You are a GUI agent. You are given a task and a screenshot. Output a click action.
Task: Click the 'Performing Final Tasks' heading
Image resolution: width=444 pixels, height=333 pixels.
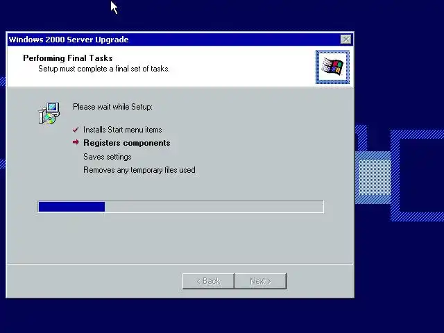coord(68,58)
